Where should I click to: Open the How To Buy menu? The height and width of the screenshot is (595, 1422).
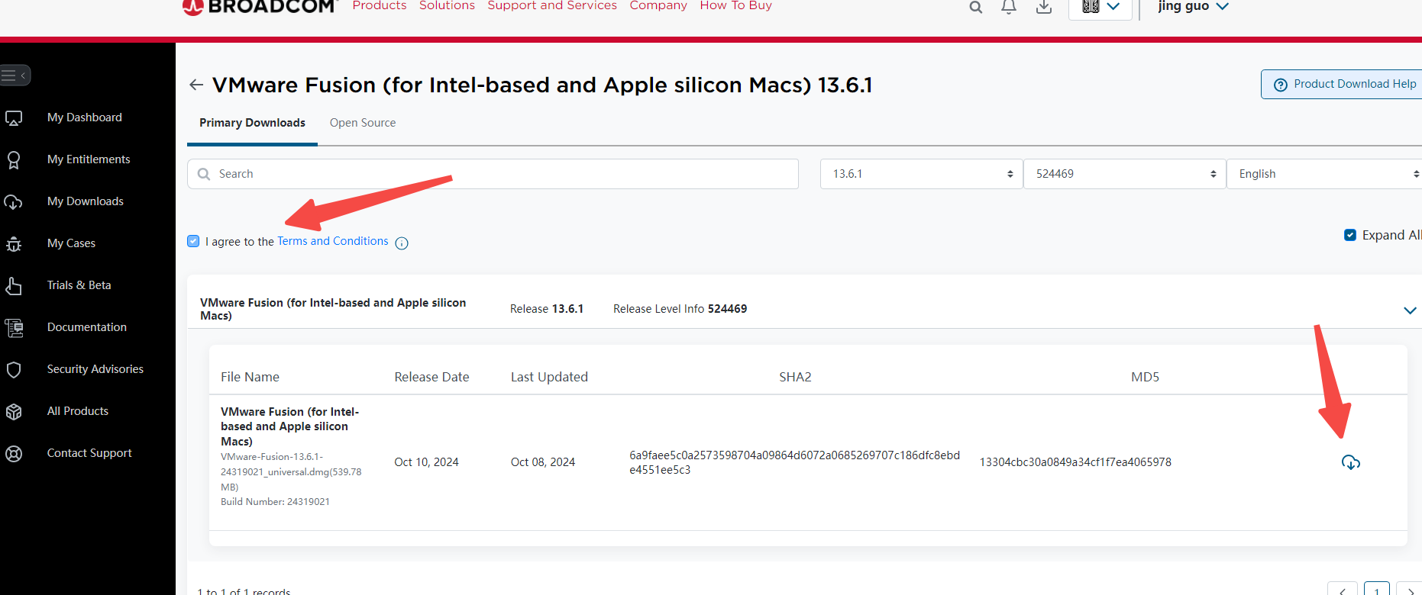click(x=736, y=5)
